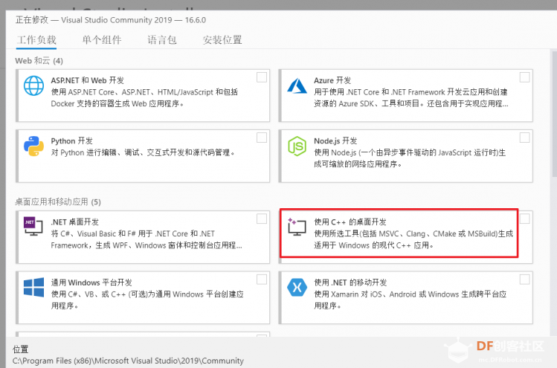Click the 'Python 开发' title text
Screen dimensions: 557x368
[x=71, y=141]
